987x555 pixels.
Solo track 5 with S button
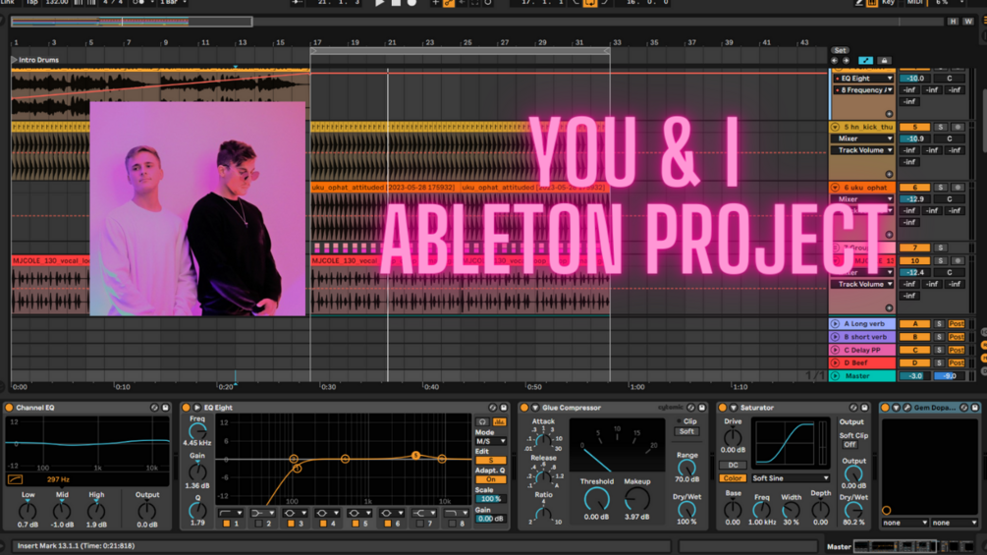pos(941,127)
